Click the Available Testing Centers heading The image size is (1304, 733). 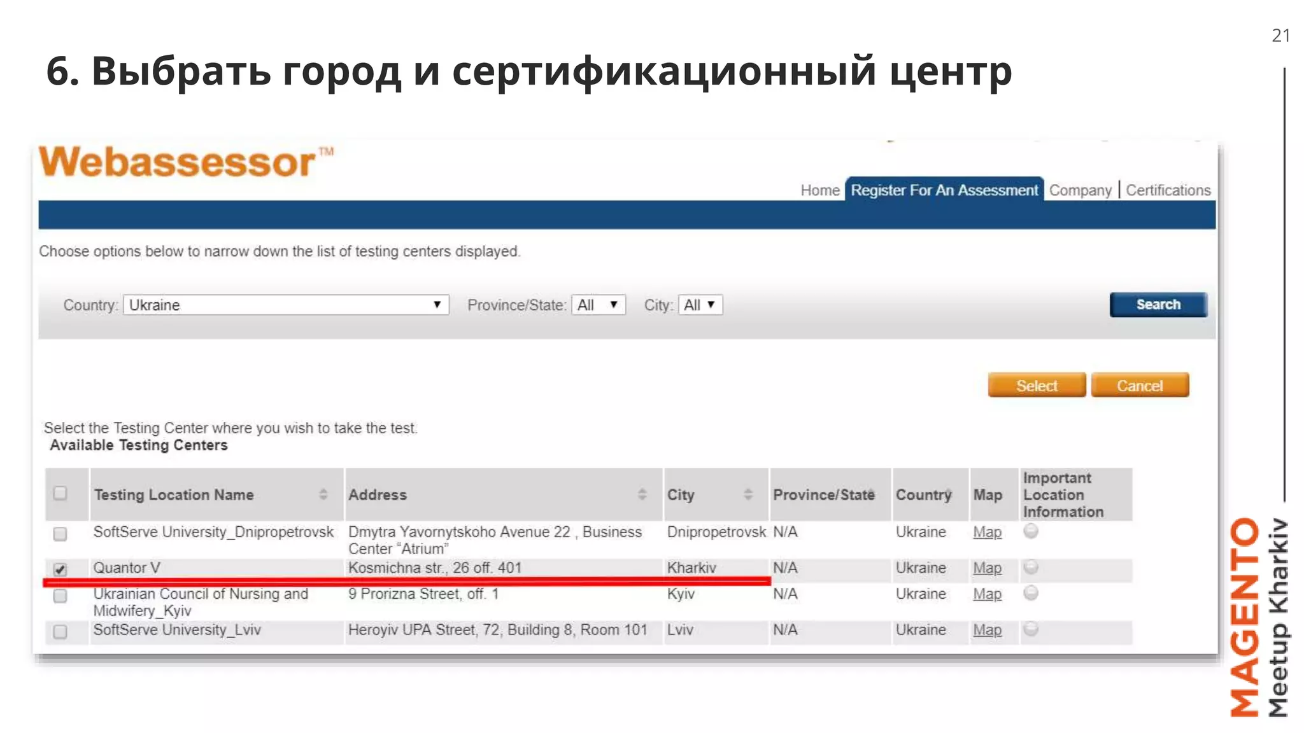[x=139, y=445]
